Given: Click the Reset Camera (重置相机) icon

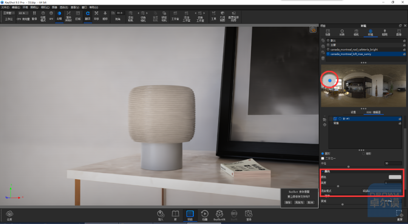Looking at the screenshot, I should click(155, 13).
